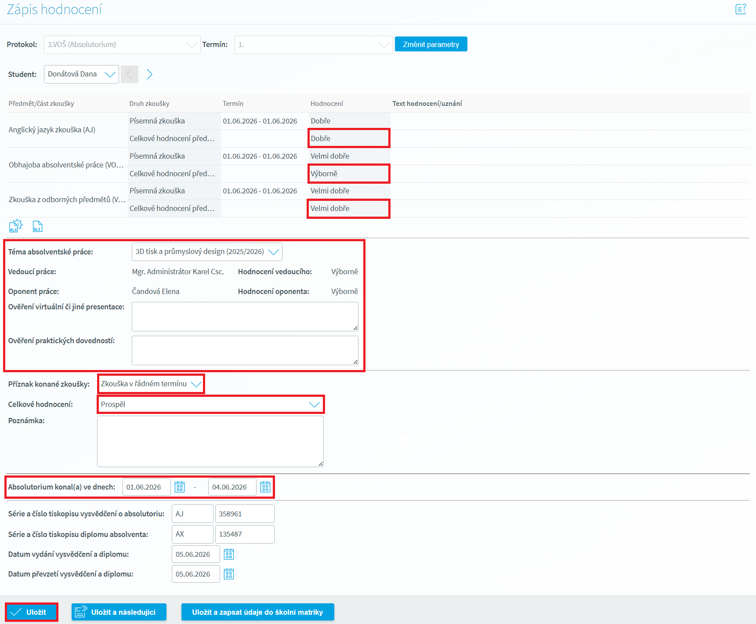Open the help icon in top right corner
Image resolution: width=756 pixels, height=624 pixels.
click(x=741, y=9)
